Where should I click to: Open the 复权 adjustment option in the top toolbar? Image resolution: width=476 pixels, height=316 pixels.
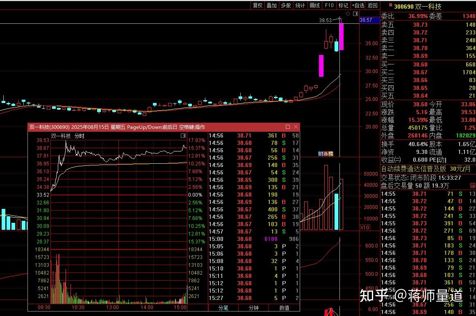[257, 5]
